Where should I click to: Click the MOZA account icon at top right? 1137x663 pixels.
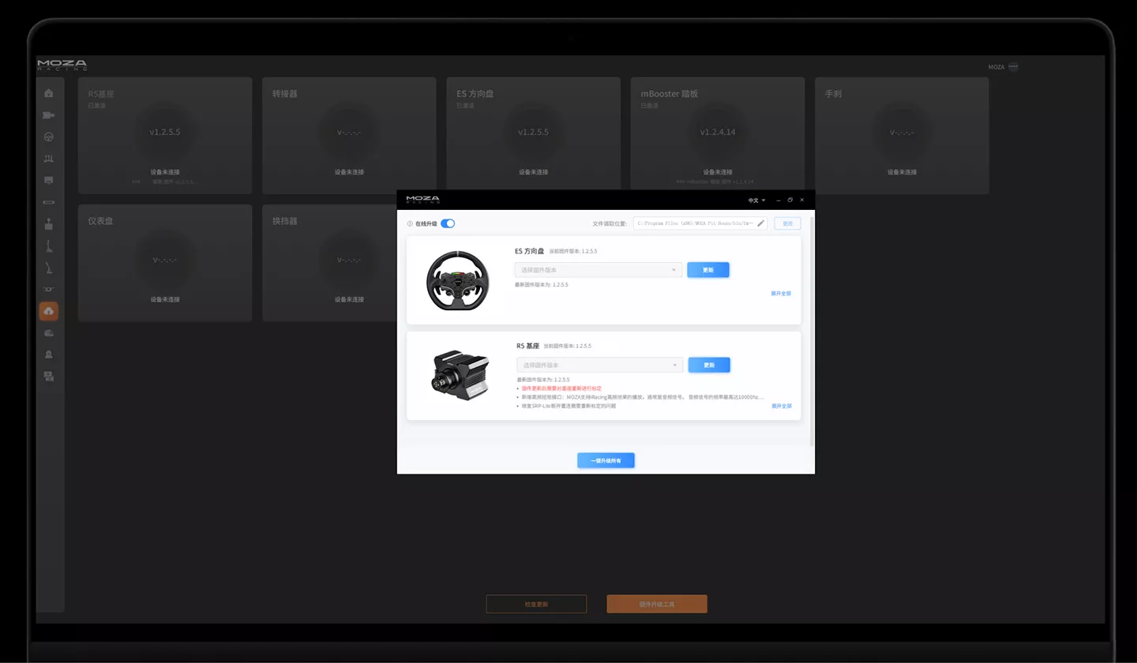[1013, 67]
